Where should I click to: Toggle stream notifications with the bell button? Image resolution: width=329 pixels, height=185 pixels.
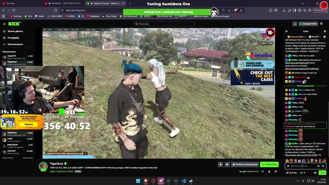point(220,164)
